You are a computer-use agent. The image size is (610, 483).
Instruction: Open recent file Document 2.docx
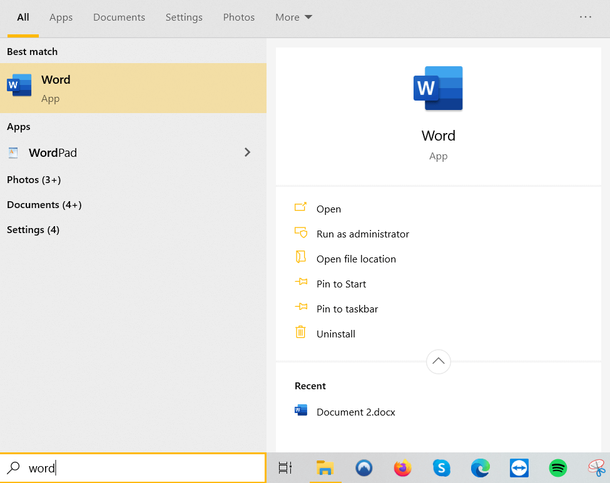click(x=355, y=412)
